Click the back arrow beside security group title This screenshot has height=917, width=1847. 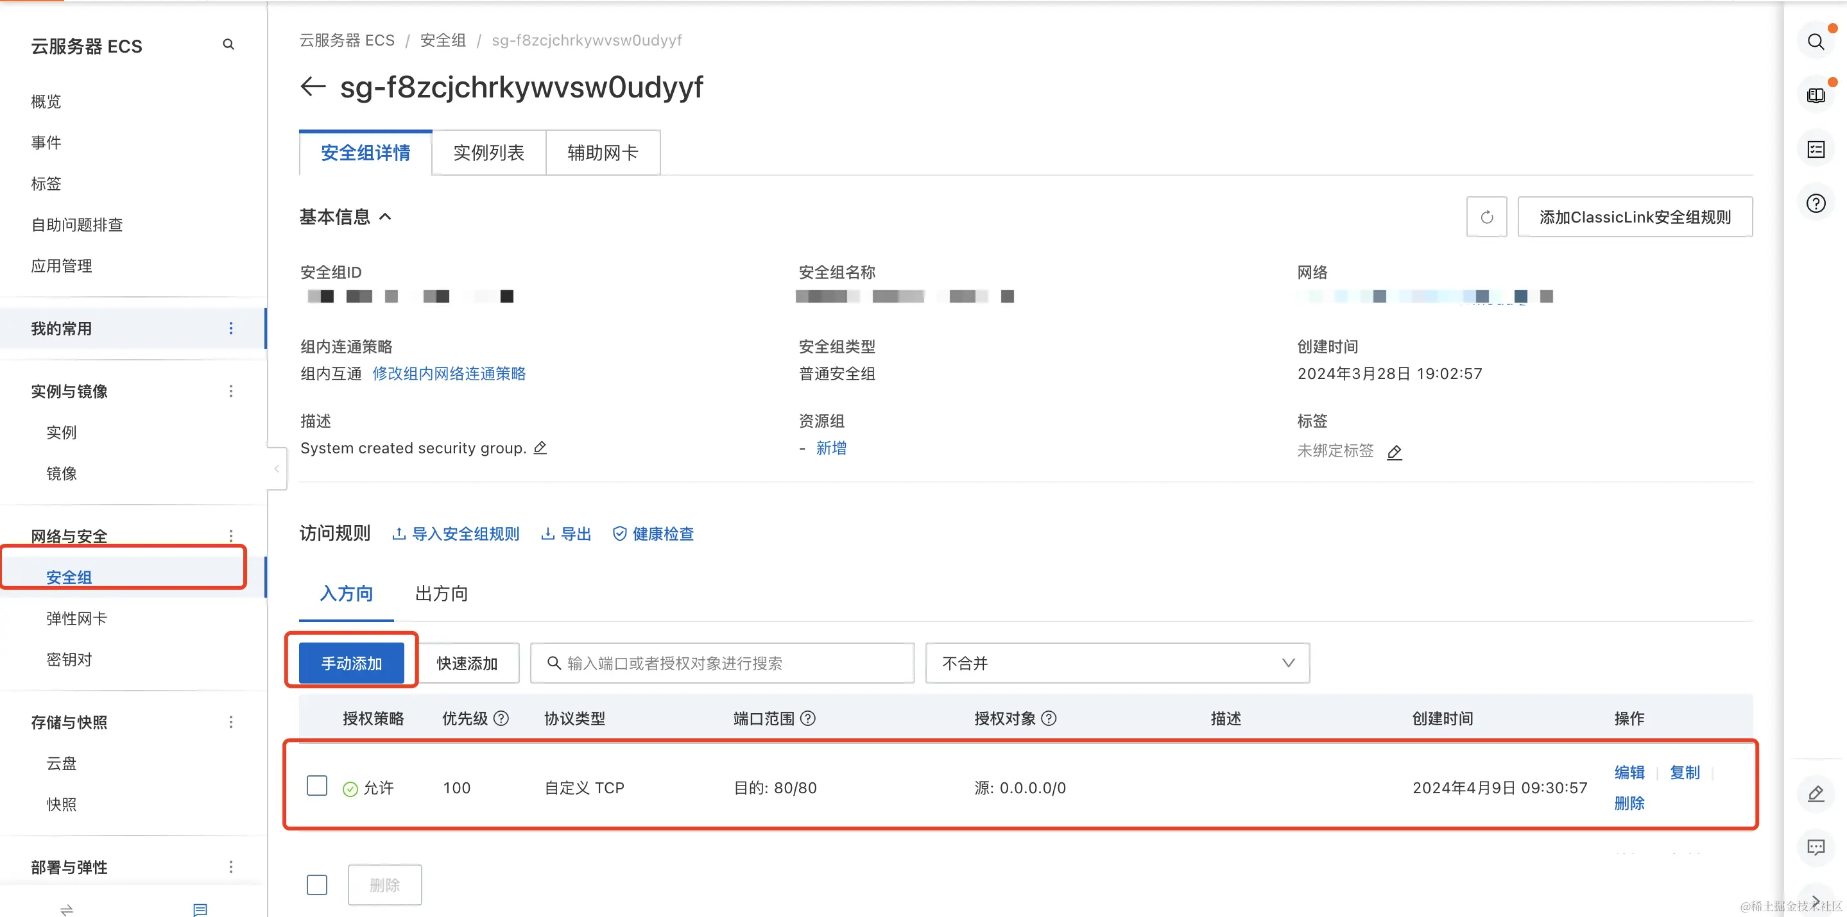pyautogui.click(x=313, y=87)
